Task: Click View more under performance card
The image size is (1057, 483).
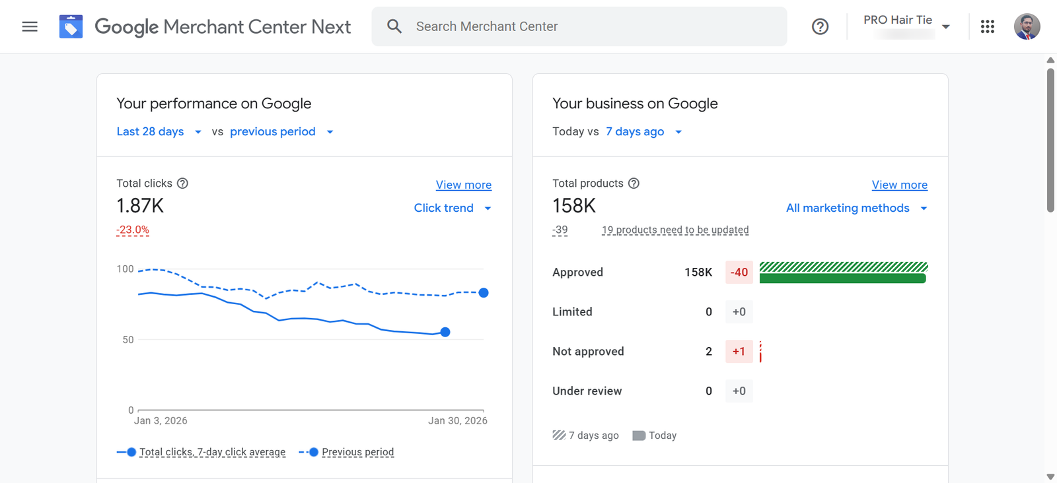Action: tap(463, 185)
